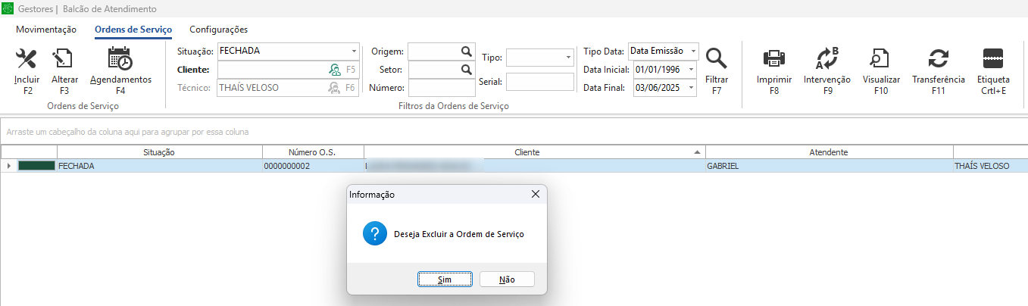Screen dimensions: 1028x306
Task: Open the Intervenção F9 icon
Action: (x=826, y=59)
